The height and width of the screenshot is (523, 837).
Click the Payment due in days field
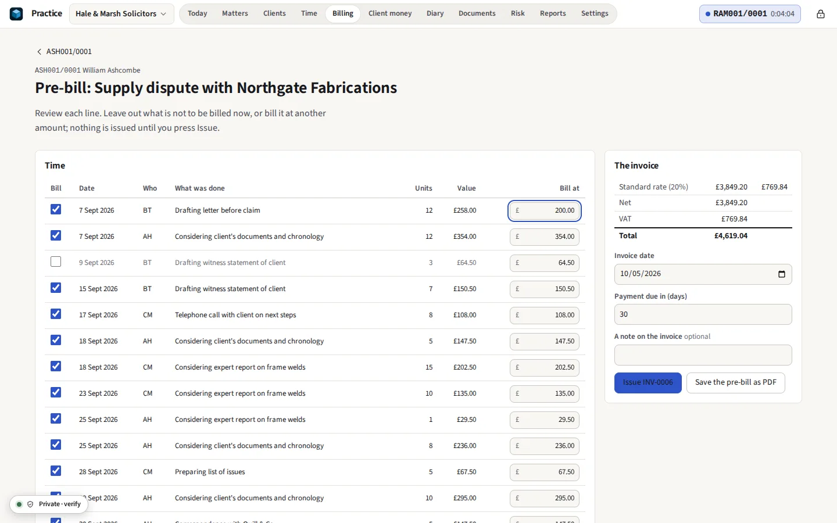pos(703,314)
